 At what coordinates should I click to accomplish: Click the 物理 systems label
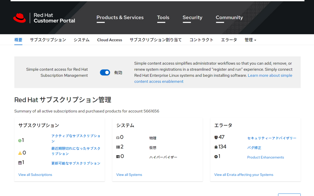(153, 138)
